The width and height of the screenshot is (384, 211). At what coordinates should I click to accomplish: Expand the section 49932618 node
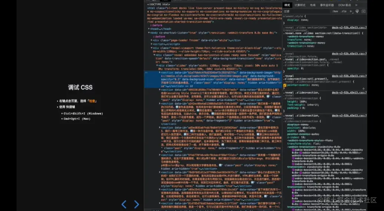click(x=160, y=90)
